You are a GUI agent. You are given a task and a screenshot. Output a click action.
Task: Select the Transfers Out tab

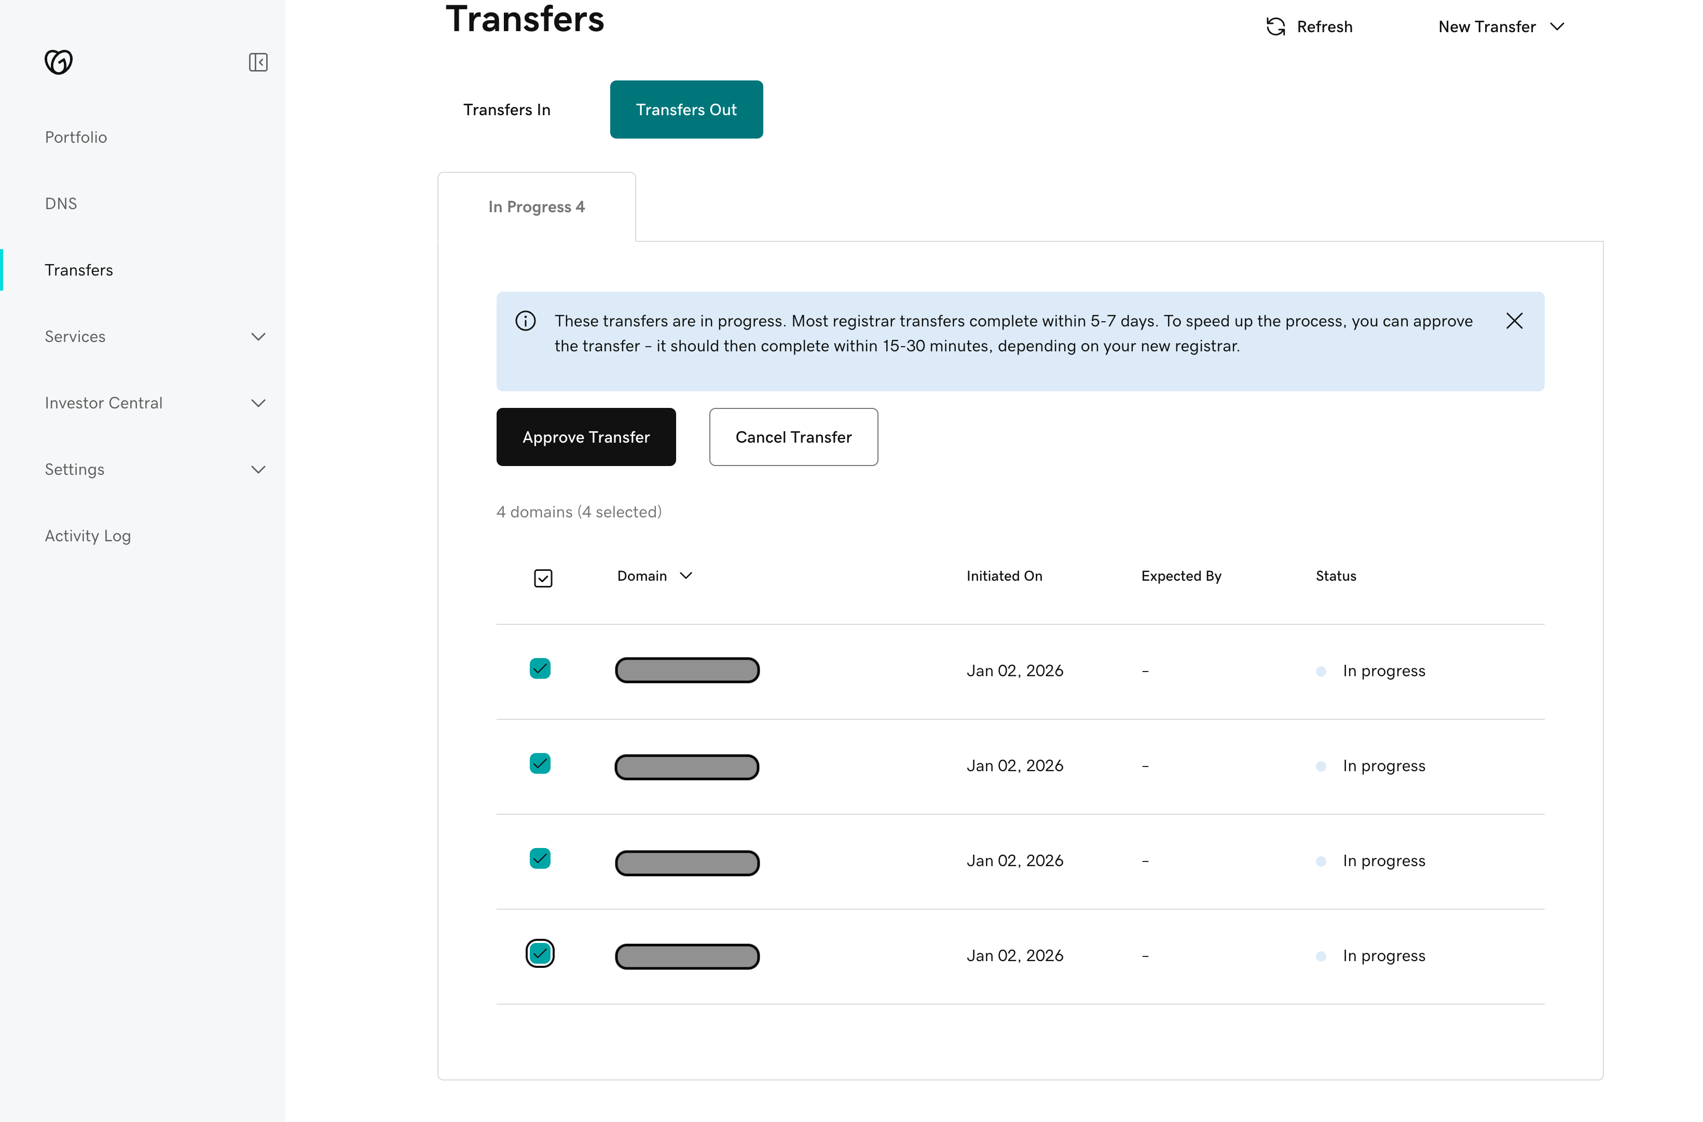[686, 110]
